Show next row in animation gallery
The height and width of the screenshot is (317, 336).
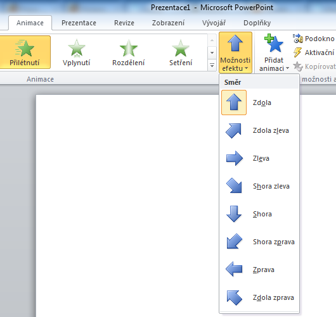click(x=212, y=53)
